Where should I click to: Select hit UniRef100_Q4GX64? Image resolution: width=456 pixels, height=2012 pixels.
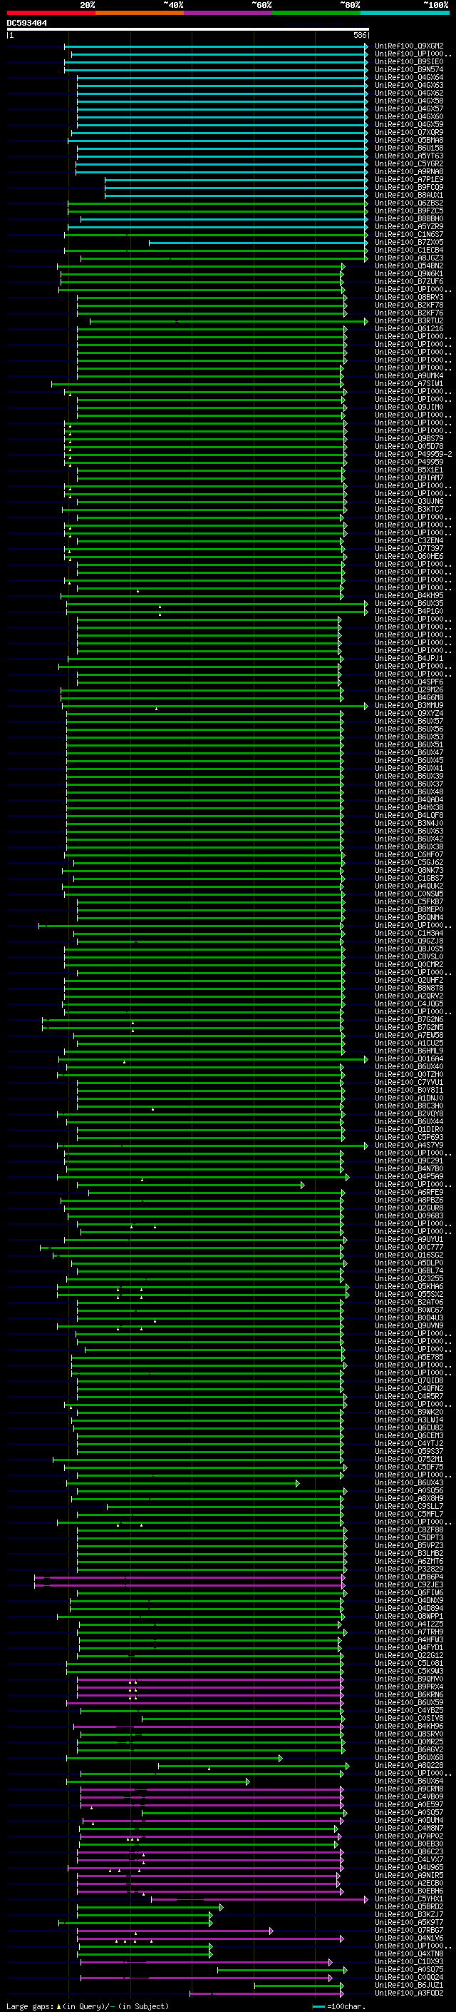409,77
